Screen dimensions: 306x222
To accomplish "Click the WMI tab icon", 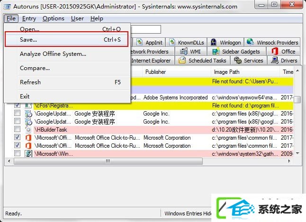I will coord(184,51).
